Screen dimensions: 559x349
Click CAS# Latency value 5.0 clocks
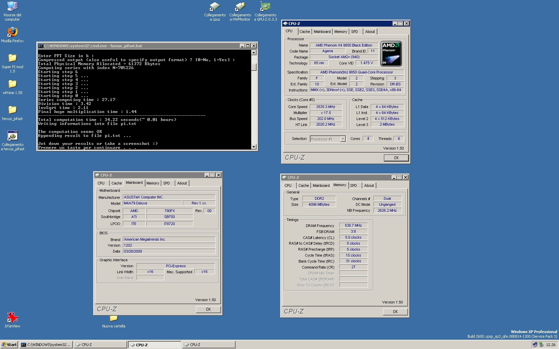(353, 237)
